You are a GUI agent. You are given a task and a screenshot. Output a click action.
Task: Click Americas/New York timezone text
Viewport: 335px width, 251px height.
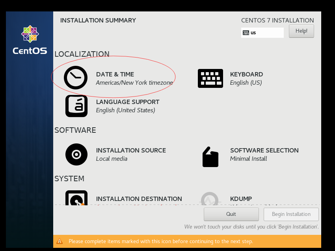point(134,83)
